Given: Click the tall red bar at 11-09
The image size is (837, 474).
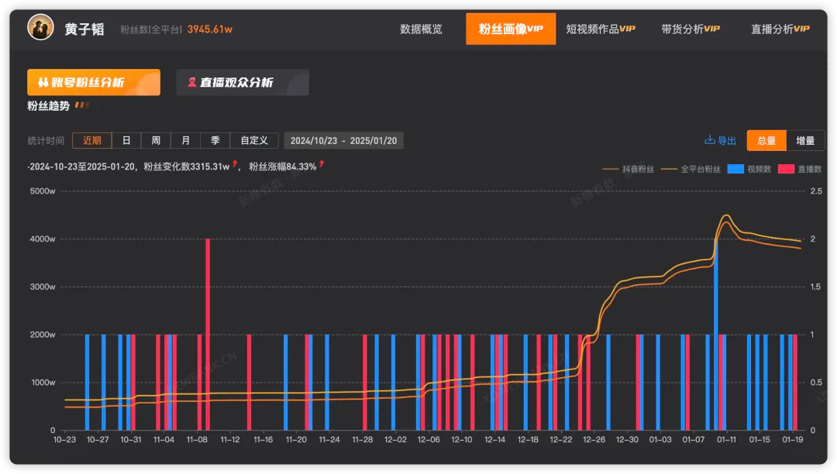Looking at the screenshot, I should [208, 333].
